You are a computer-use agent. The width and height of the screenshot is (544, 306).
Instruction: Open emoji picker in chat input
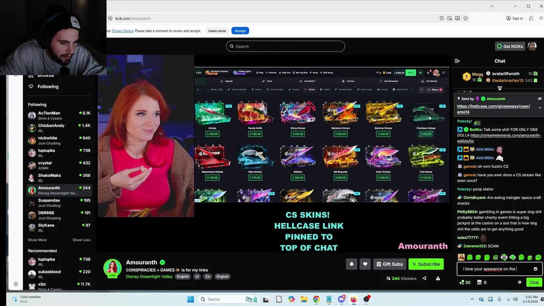click(x=535, y=269)
